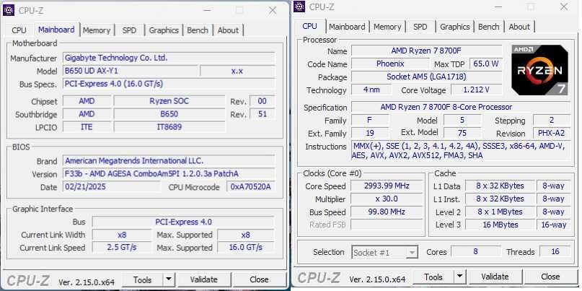
Task: Click Tools button in the right window
Action: (x=433, y=277)
